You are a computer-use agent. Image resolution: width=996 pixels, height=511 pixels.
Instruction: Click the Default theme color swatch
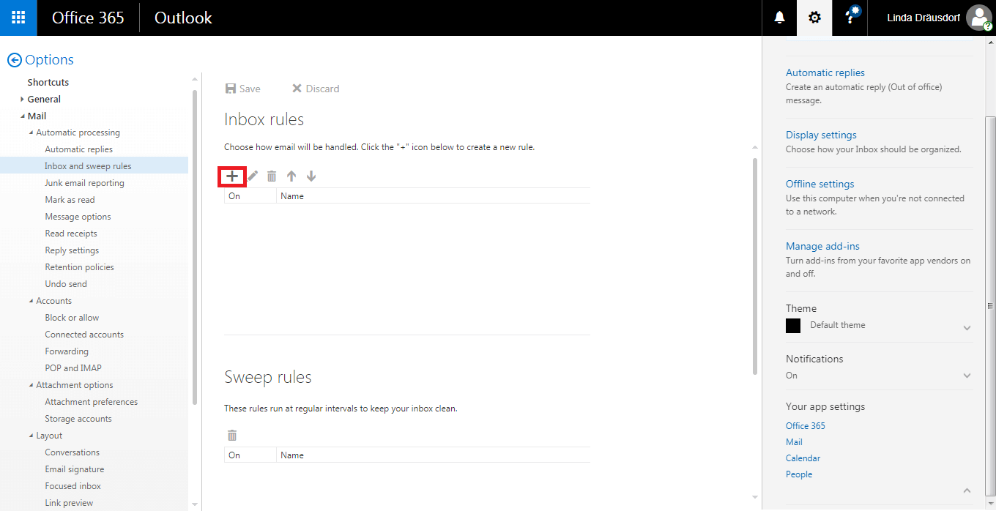tap(792, 325)
